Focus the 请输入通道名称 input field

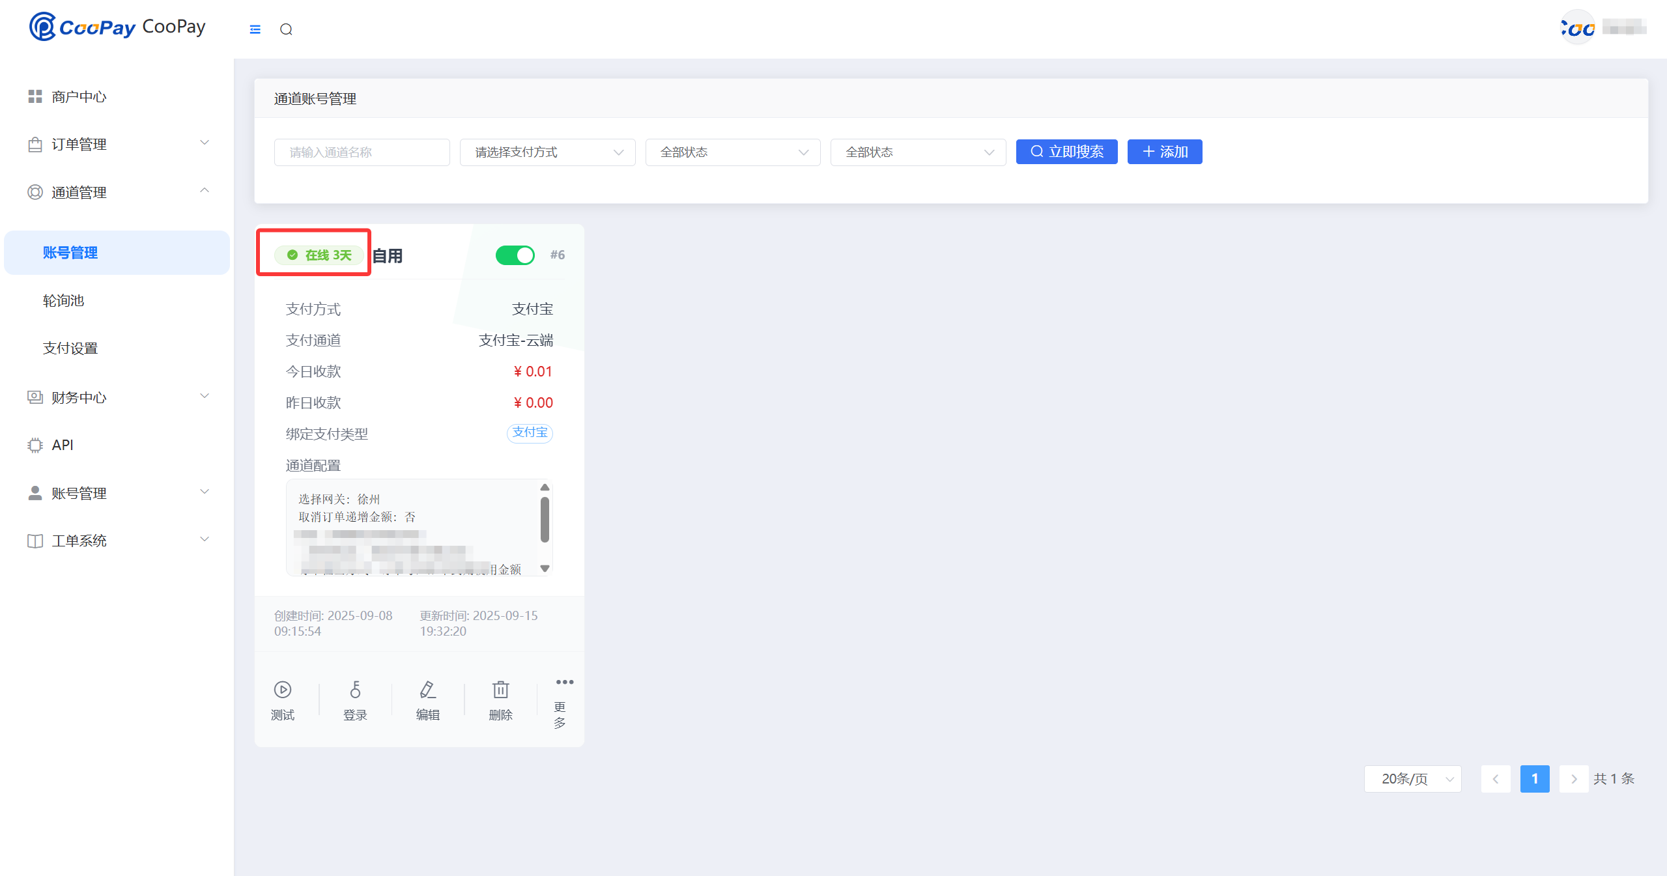coord(362,152)
